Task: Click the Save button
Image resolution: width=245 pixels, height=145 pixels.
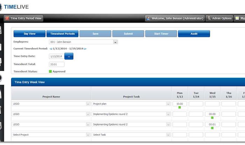Action: click(95, 34)
